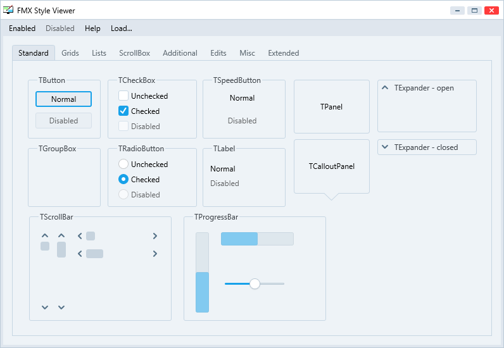Expand the TExpander - closed panel
This screenshot has height=348, width=504.
click(385, 147)
